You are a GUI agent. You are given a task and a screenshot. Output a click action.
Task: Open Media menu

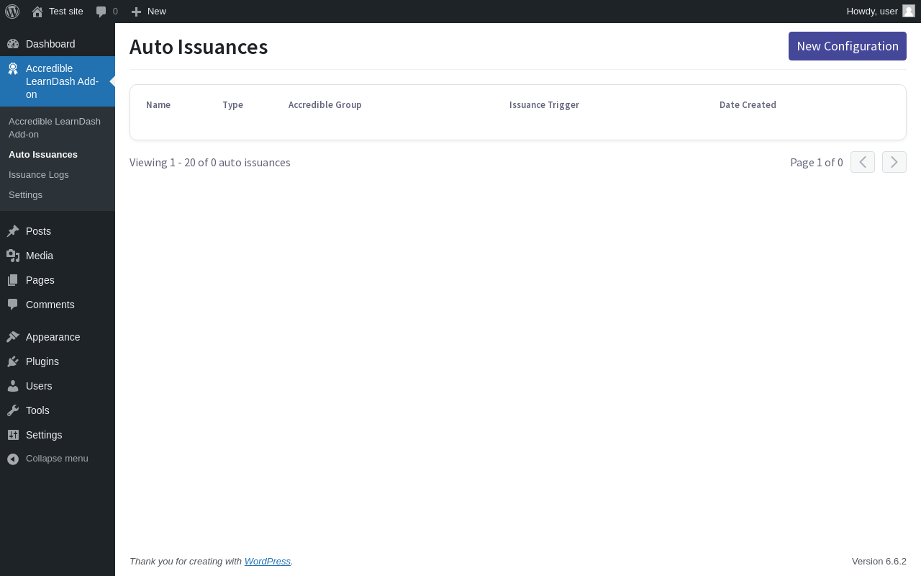(x=58, y=256)
